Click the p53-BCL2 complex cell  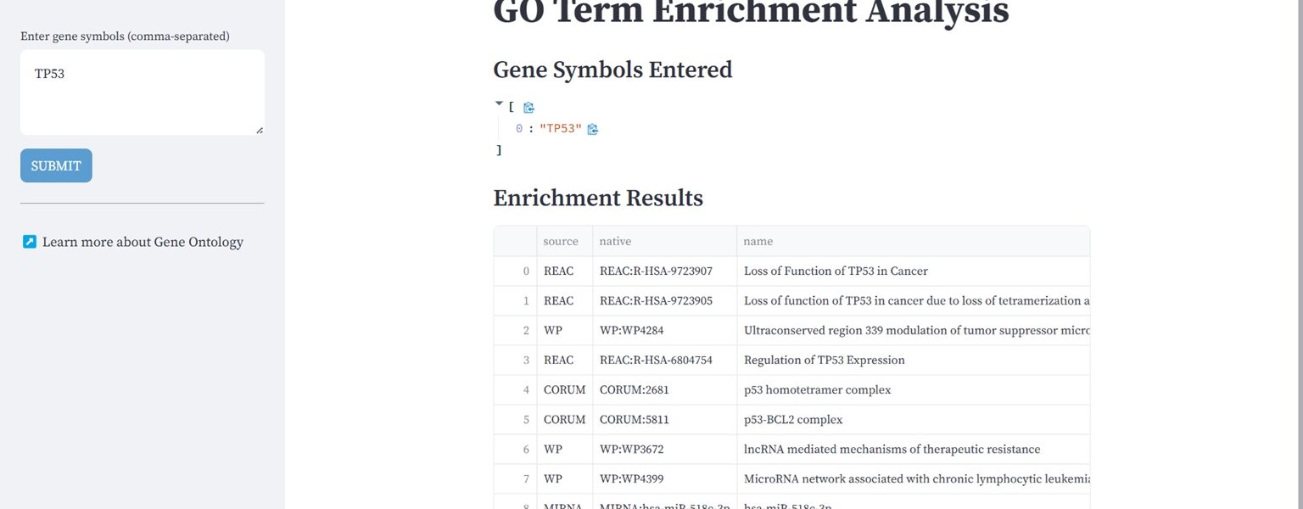793,420
